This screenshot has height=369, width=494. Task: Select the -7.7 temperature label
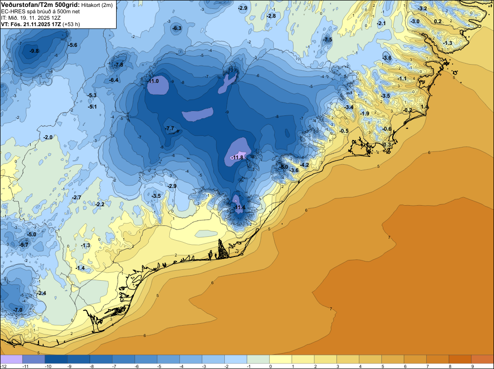point(169,128)
